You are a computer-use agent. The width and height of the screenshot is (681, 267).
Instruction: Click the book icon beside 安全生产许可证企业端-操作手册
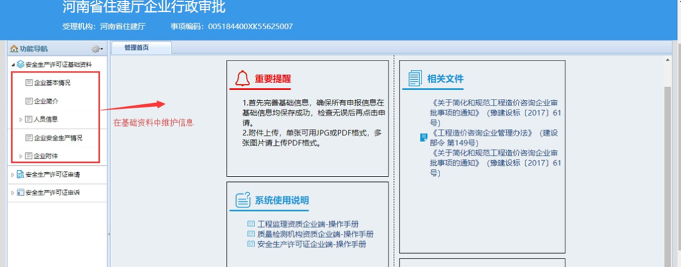[251, 244]
